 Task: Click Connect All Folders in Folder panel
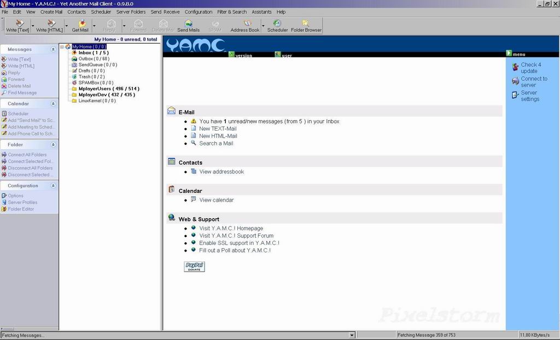(x=27, y=155)
